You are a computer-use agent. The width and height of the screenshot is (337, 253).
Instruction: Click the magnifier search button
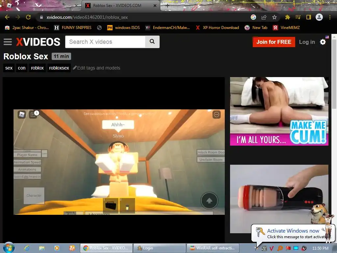pyautogui.click(x=152, y=42)
